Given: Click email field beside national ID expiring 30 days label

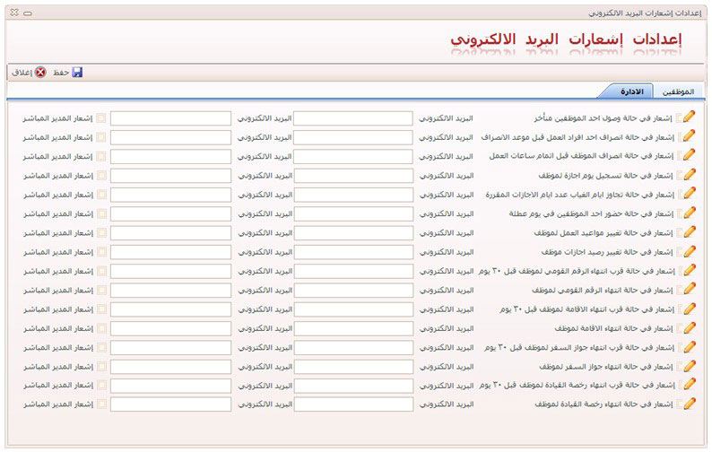Looking at the screenshot, I should click(353, 271).
